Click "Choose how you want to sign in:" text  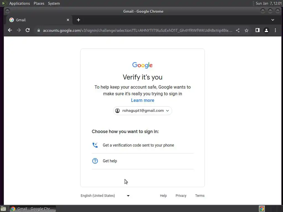point(125,131)
